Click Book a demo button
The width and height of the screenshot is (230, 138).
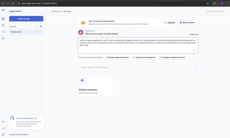pyautogui.click(x=187, y=23)
